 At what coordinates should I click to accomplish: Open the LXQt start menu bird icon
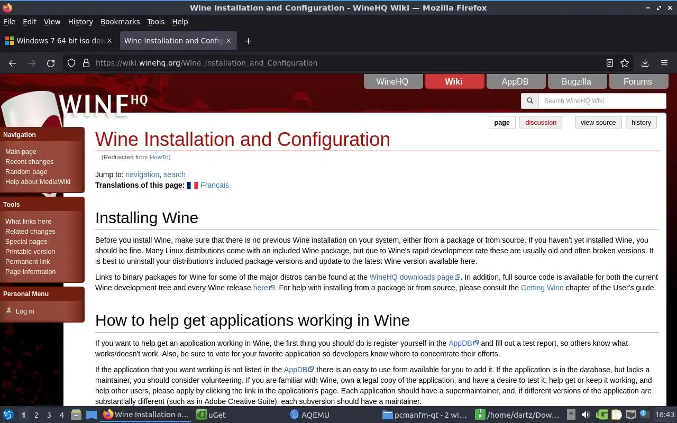pyautogui.click(x=8, y=415)
